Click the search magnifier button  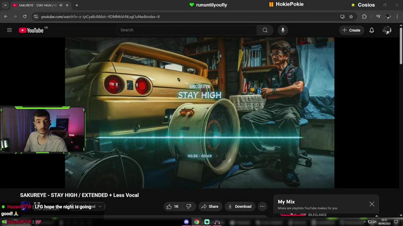point(265,30)
